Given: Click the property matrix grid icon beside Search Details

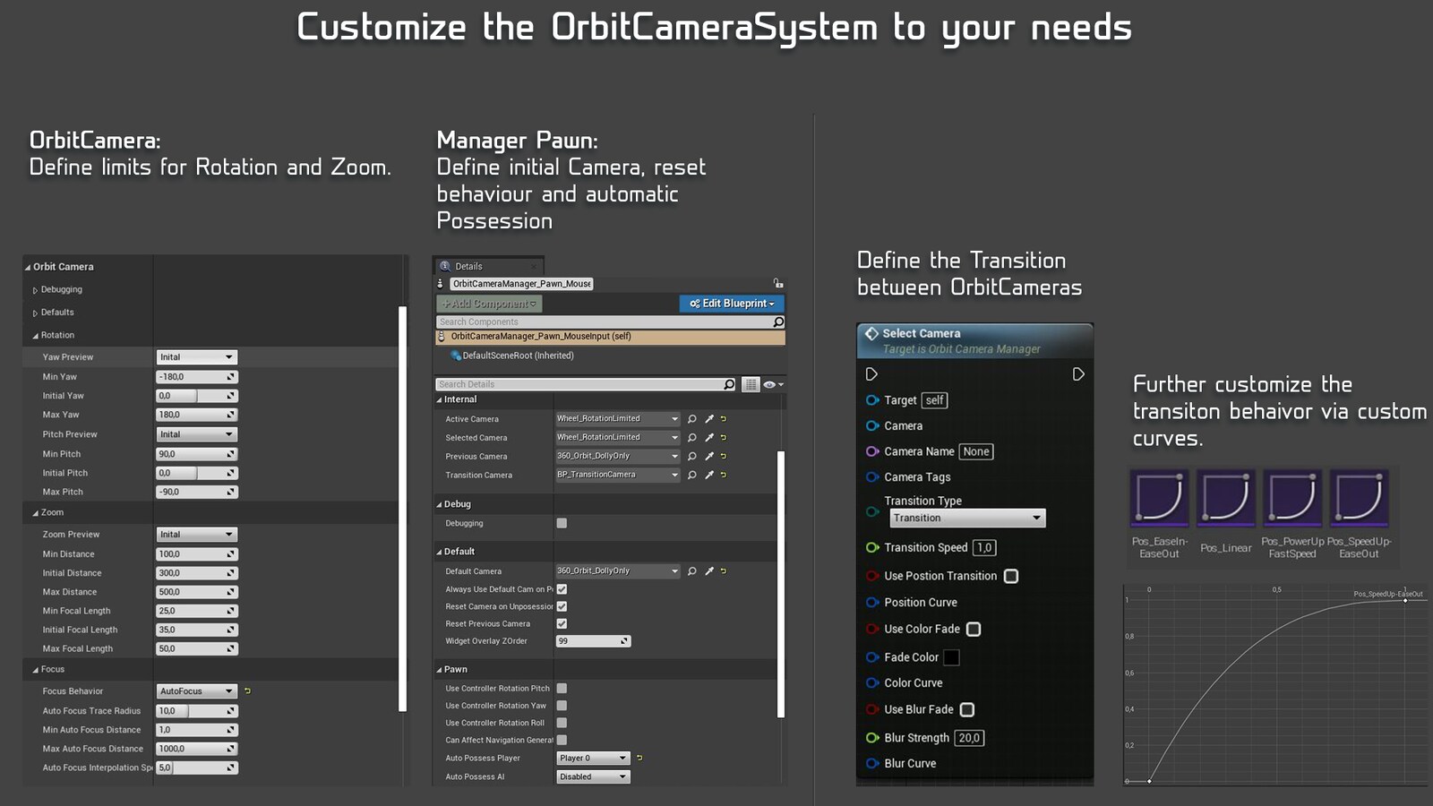Looking at the screenshot, I should (751, 384).
